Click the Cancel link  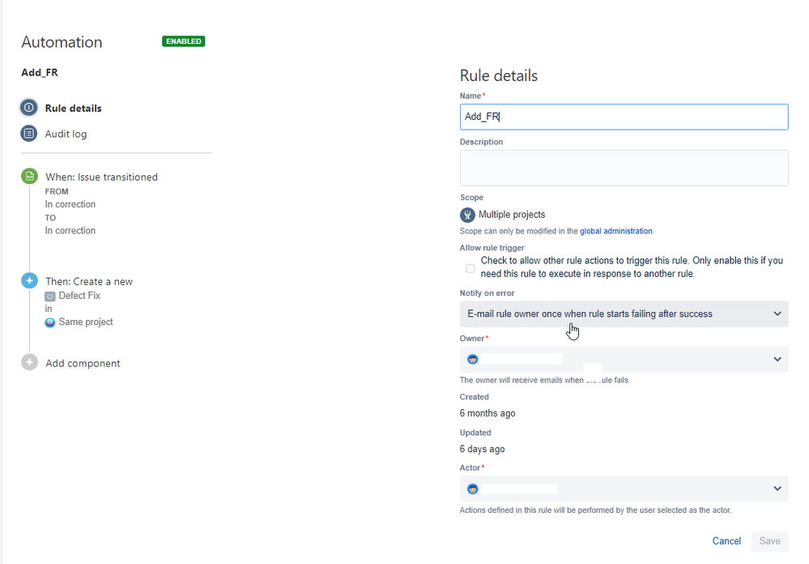coord(726,540)
